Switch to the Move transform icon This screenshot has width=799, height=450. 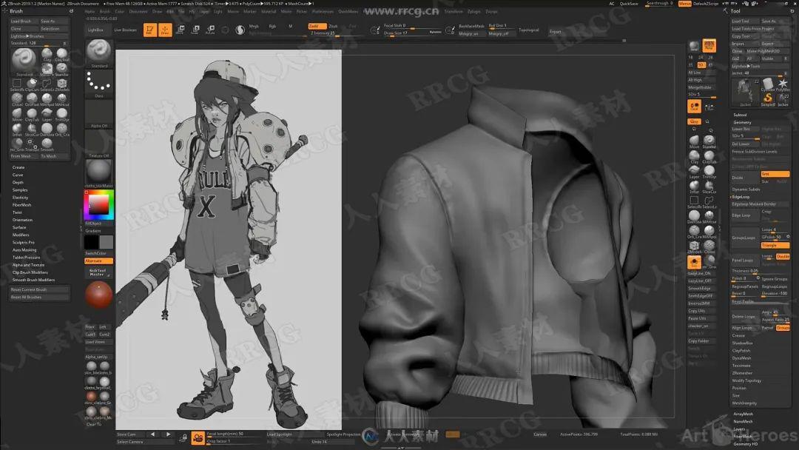(180, 30)
